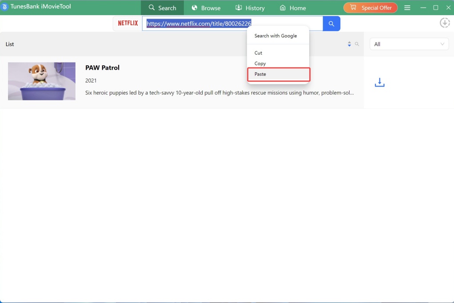Select the Search tab
The image size is (454, 303).
click(x=162, y=8)
